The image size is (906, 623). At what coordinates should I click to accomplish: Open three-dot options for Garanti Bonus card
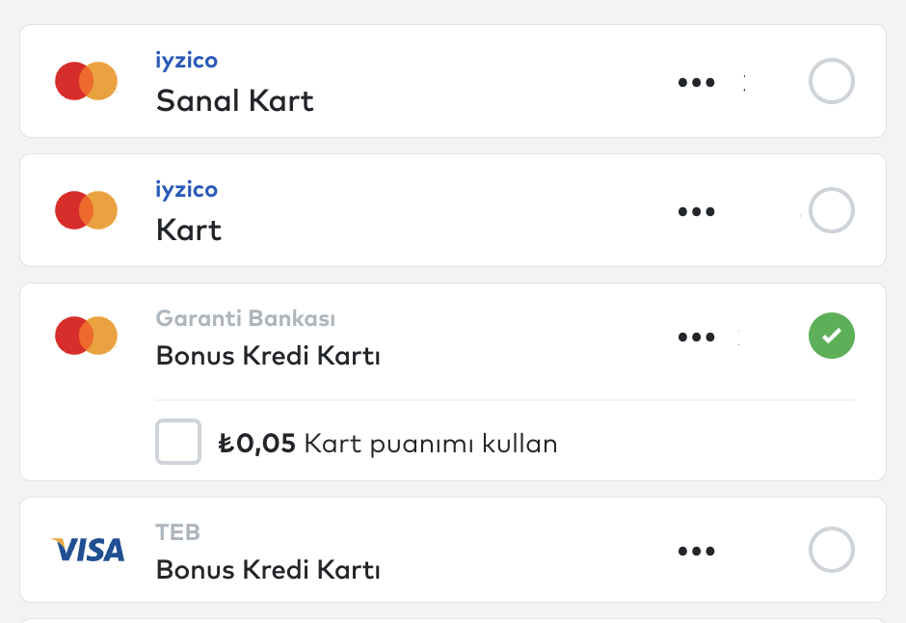pyautogui.click(x=696, y=338)
